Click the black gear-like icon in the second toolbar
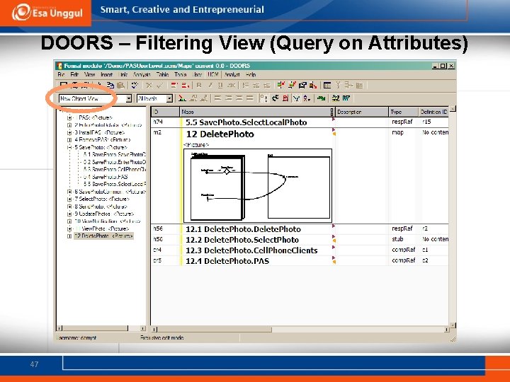 [x=275, y=98]
